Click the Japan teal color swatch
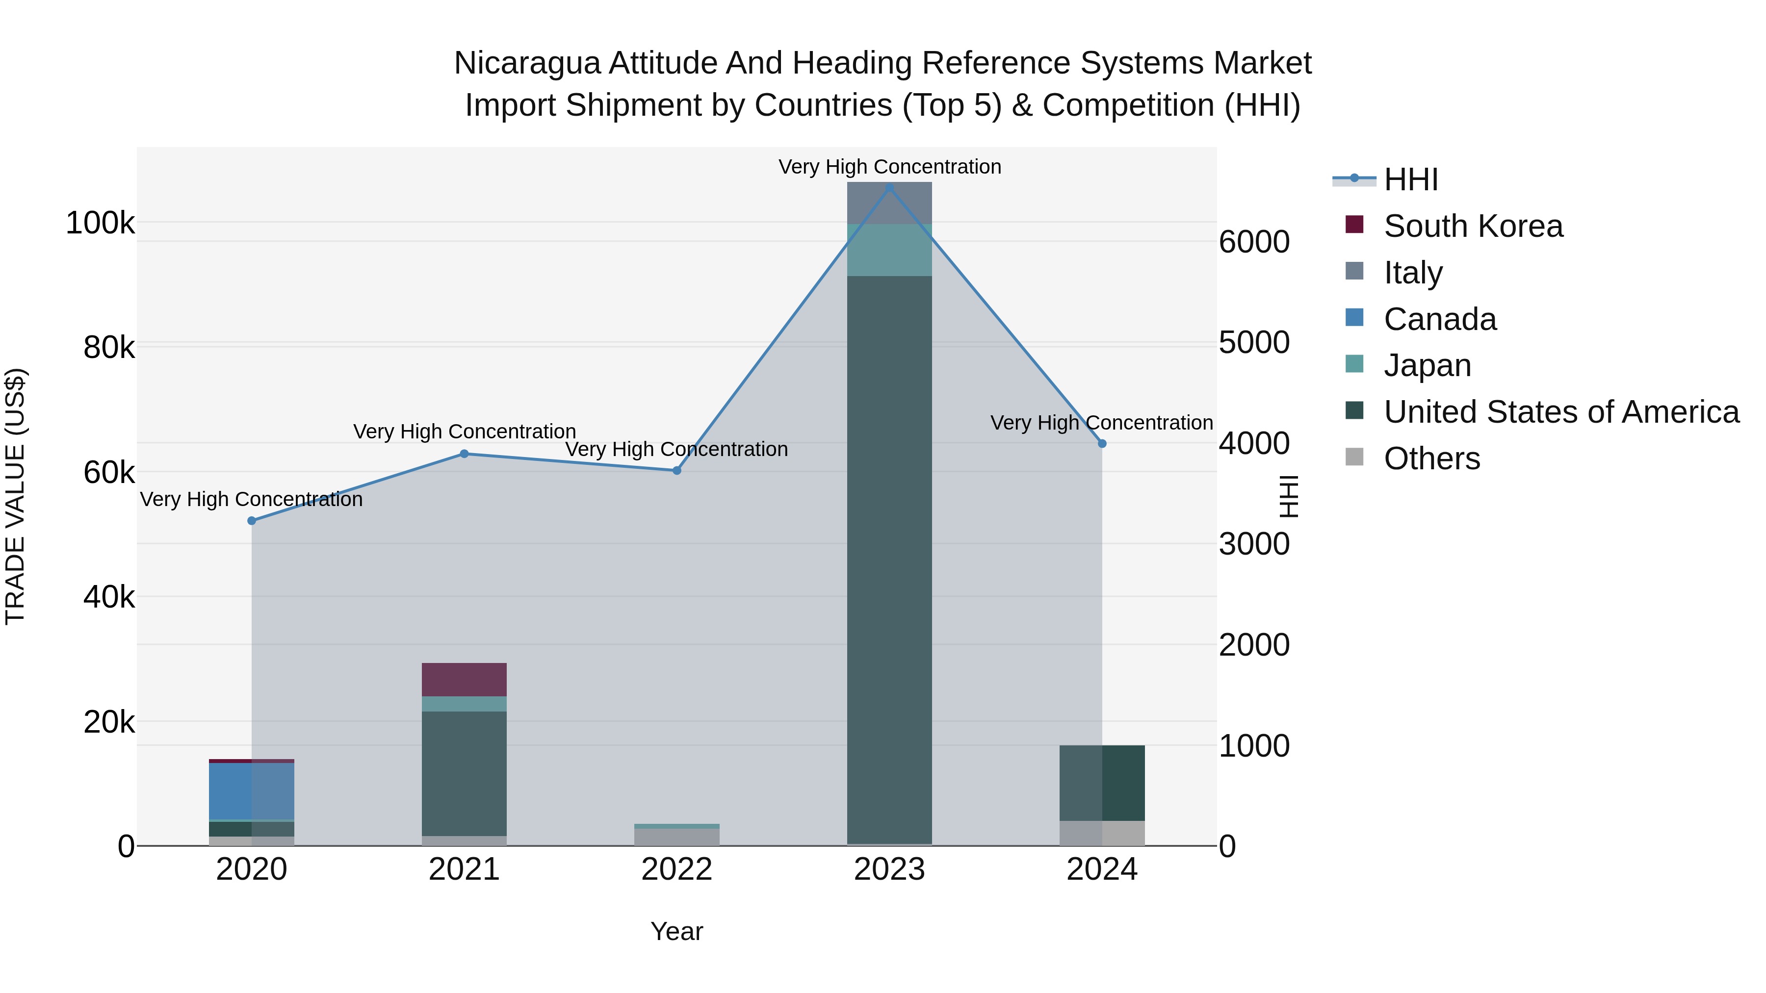The image size is (1766, 993). click(x=1354, y=364)
